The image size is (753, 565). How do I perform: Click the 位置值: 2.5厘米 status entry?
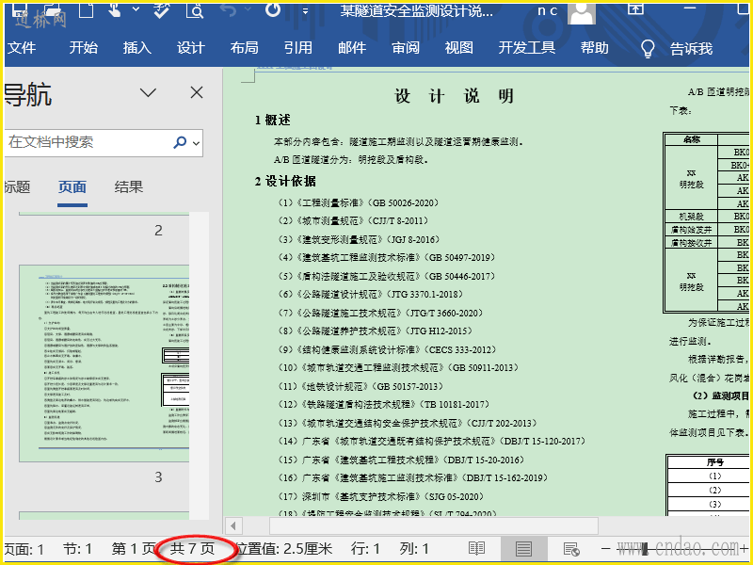pyautogui.click(x=284, y=549)
